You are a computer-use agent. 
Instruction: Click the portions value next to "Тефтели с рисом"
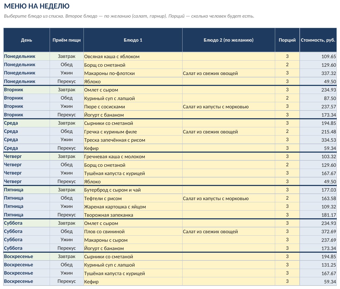pyautogui.click(x=287, y=198)
